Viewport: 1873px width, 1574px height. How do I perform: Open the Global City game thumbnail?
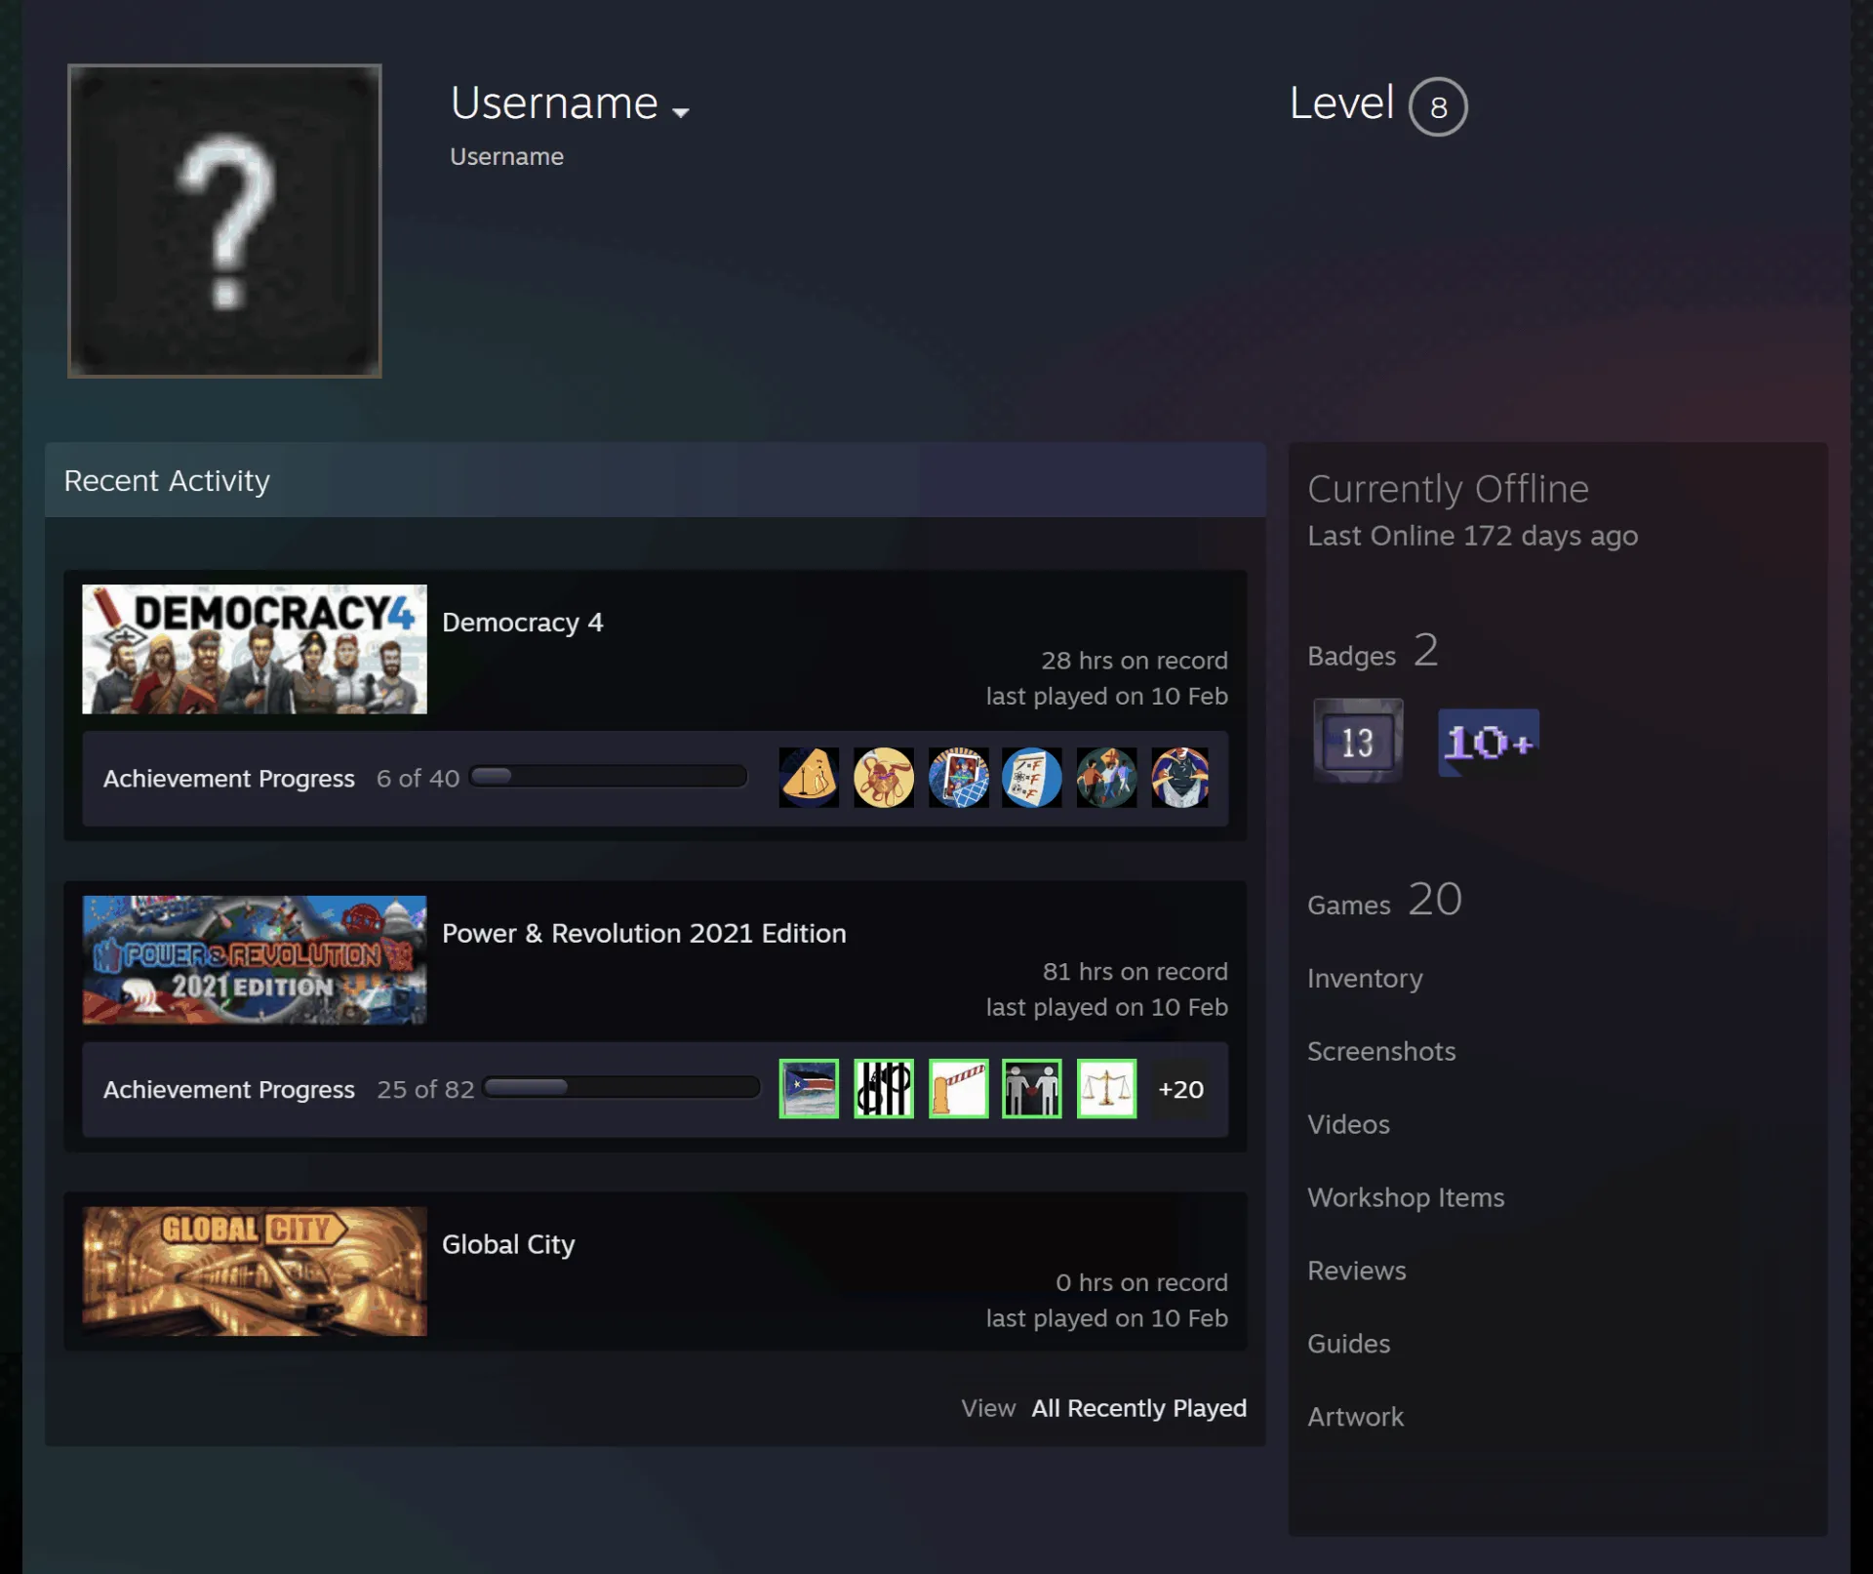pos(255,1271)
